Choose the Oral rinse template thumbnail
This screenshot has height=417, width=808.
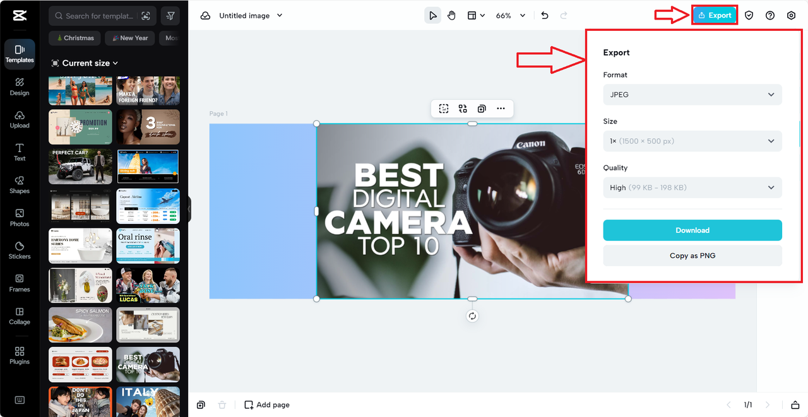click(x=148, y=246)
